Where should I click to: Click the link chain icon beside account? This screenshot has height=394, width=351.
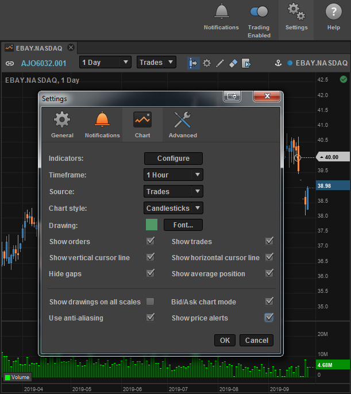click(x=9, y=63)
